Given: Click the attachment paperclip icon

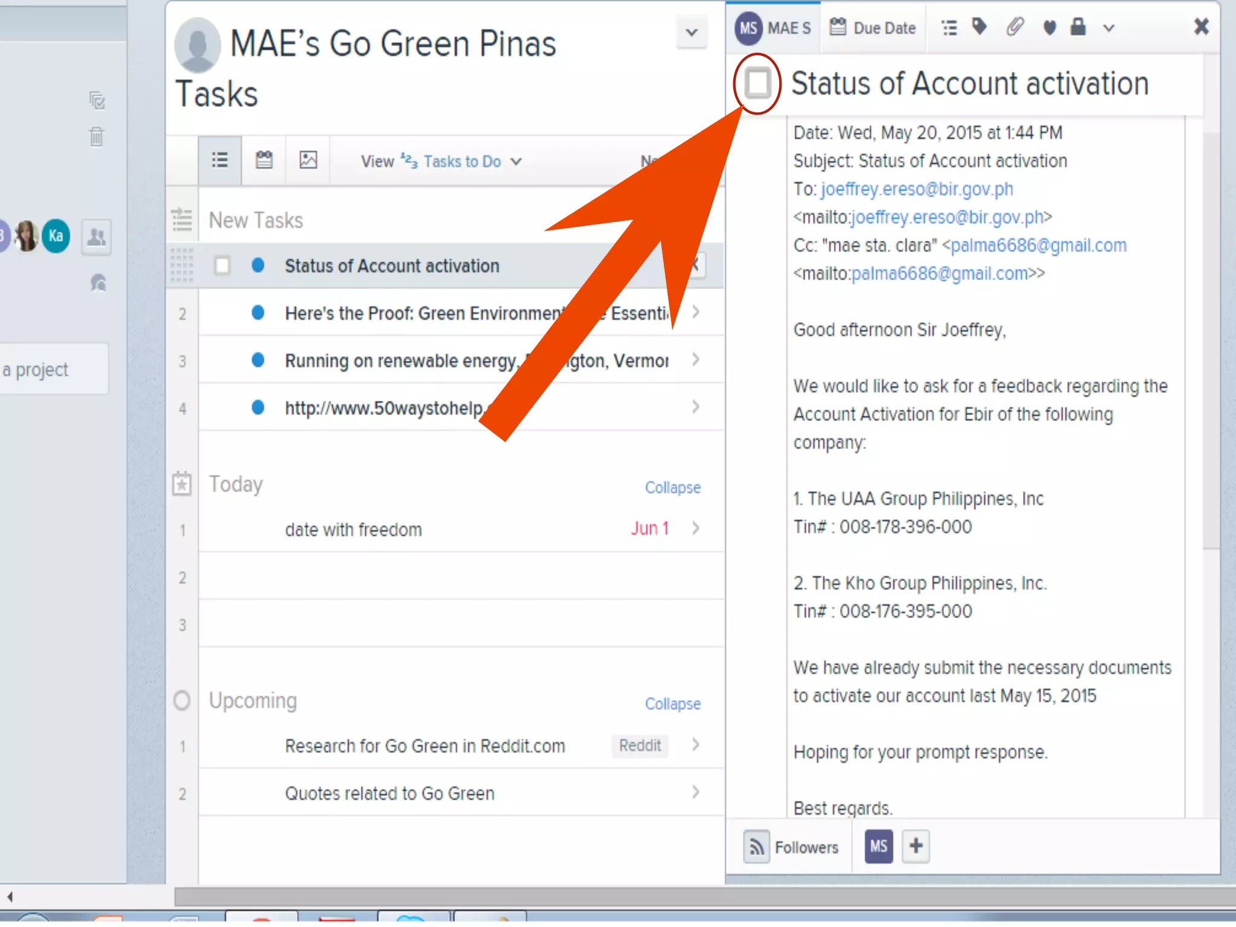Looking at the screenshot, I should [x=1015, y=27].
